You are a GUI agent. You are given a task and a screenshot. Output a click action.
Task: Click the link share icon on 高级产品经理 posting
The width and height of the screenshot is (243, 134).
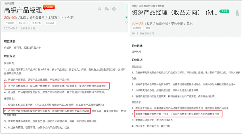point(114,9)
